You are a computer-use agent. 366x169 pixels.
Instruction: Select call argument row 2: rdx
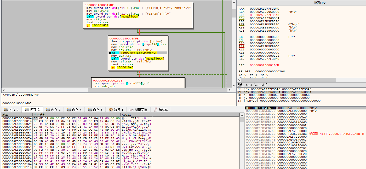(301, 92)
